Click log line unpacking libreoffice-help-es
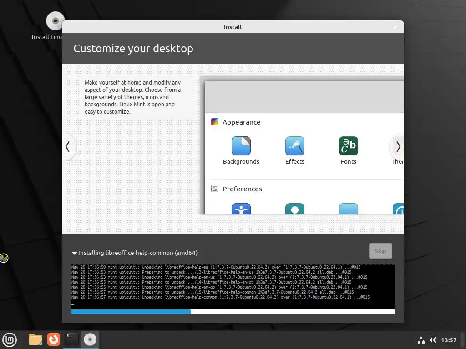 [x=216, y=267]
